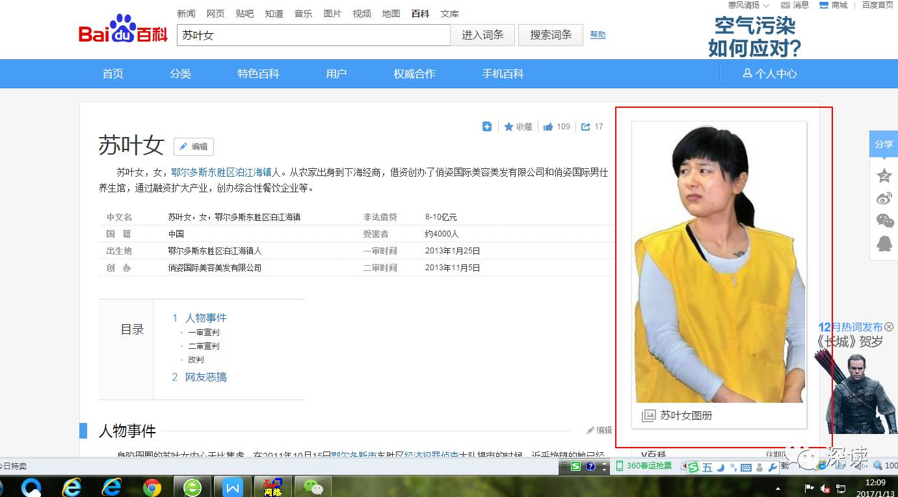Image resolution: width=898 pixels, height=497 pixels.
Task: Go to 首页 in the blue nav bar
Action: (x=112, y=73)
